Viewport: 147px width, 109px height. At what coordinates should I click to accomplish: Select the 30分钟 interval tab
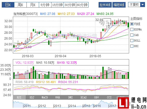(x=70, y=5)
